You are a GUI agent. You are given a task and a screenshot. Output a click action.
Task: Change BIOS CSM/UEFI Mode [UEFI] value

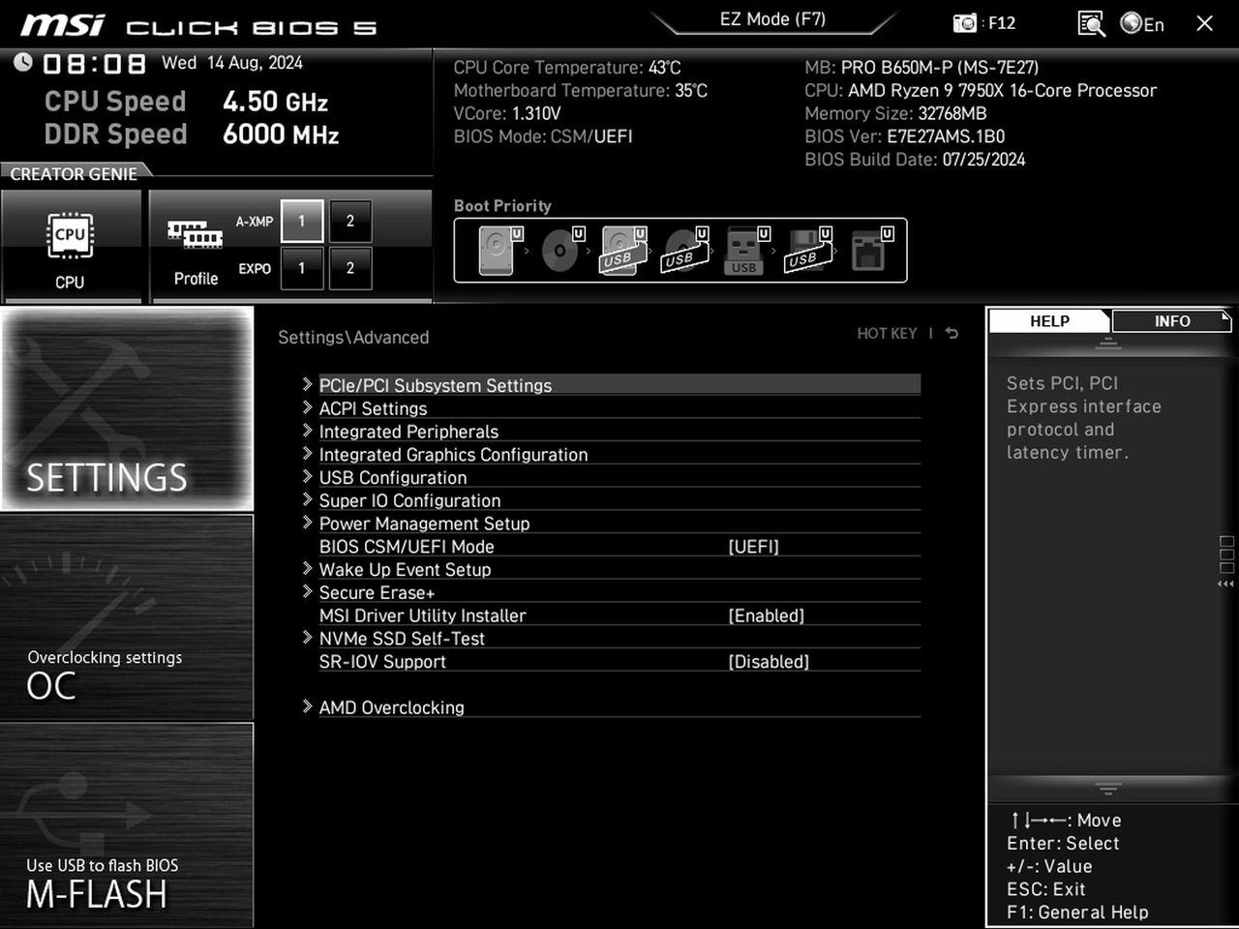pos(753,547)
